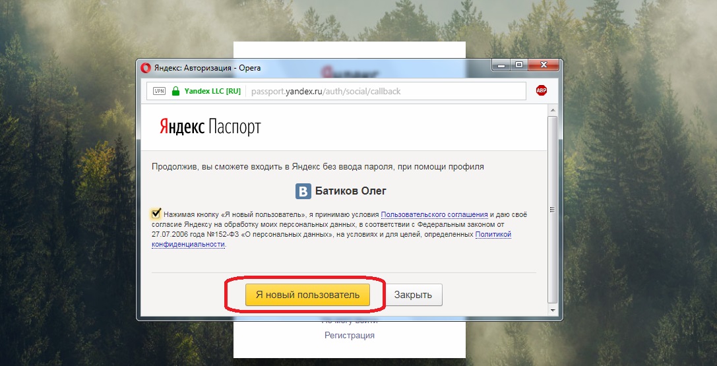The image size is (717, 366).
Task: Click the Яндекс Паспорт logo
Action: [x=210, y=127]
